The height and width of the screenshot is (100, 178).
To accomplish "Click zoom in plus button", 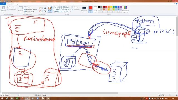I will 177,95.
